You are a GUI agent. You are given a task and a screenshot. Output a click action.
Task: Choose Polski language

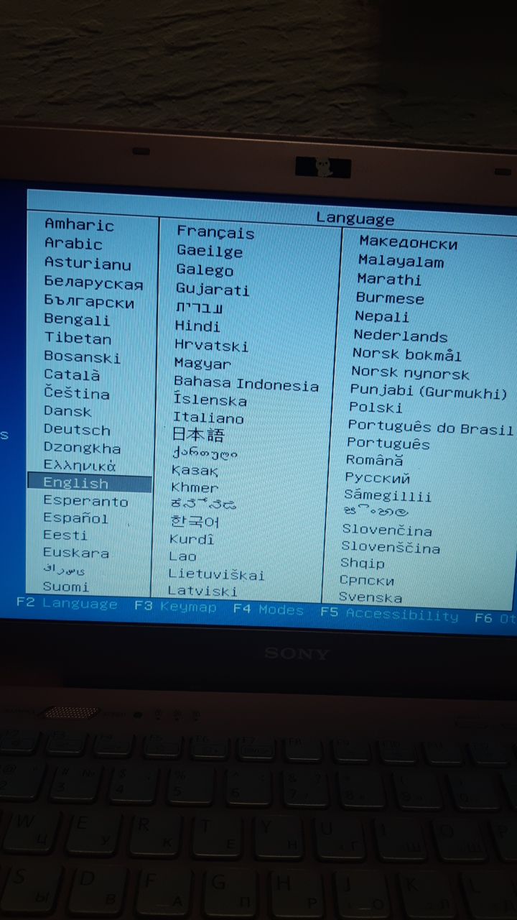coord(376,408)
